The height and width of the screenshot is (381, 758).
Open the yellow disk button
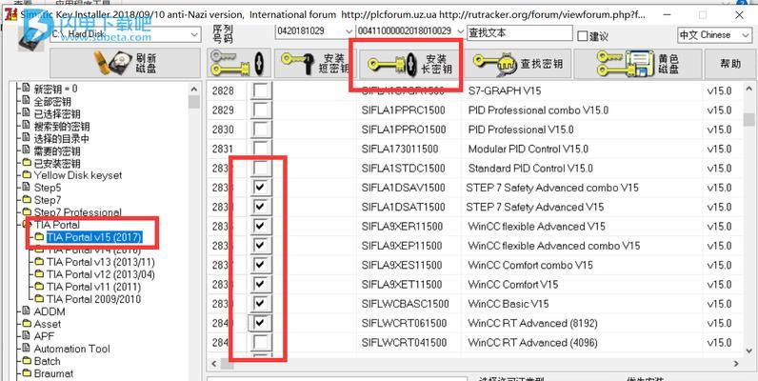[638, 63]
